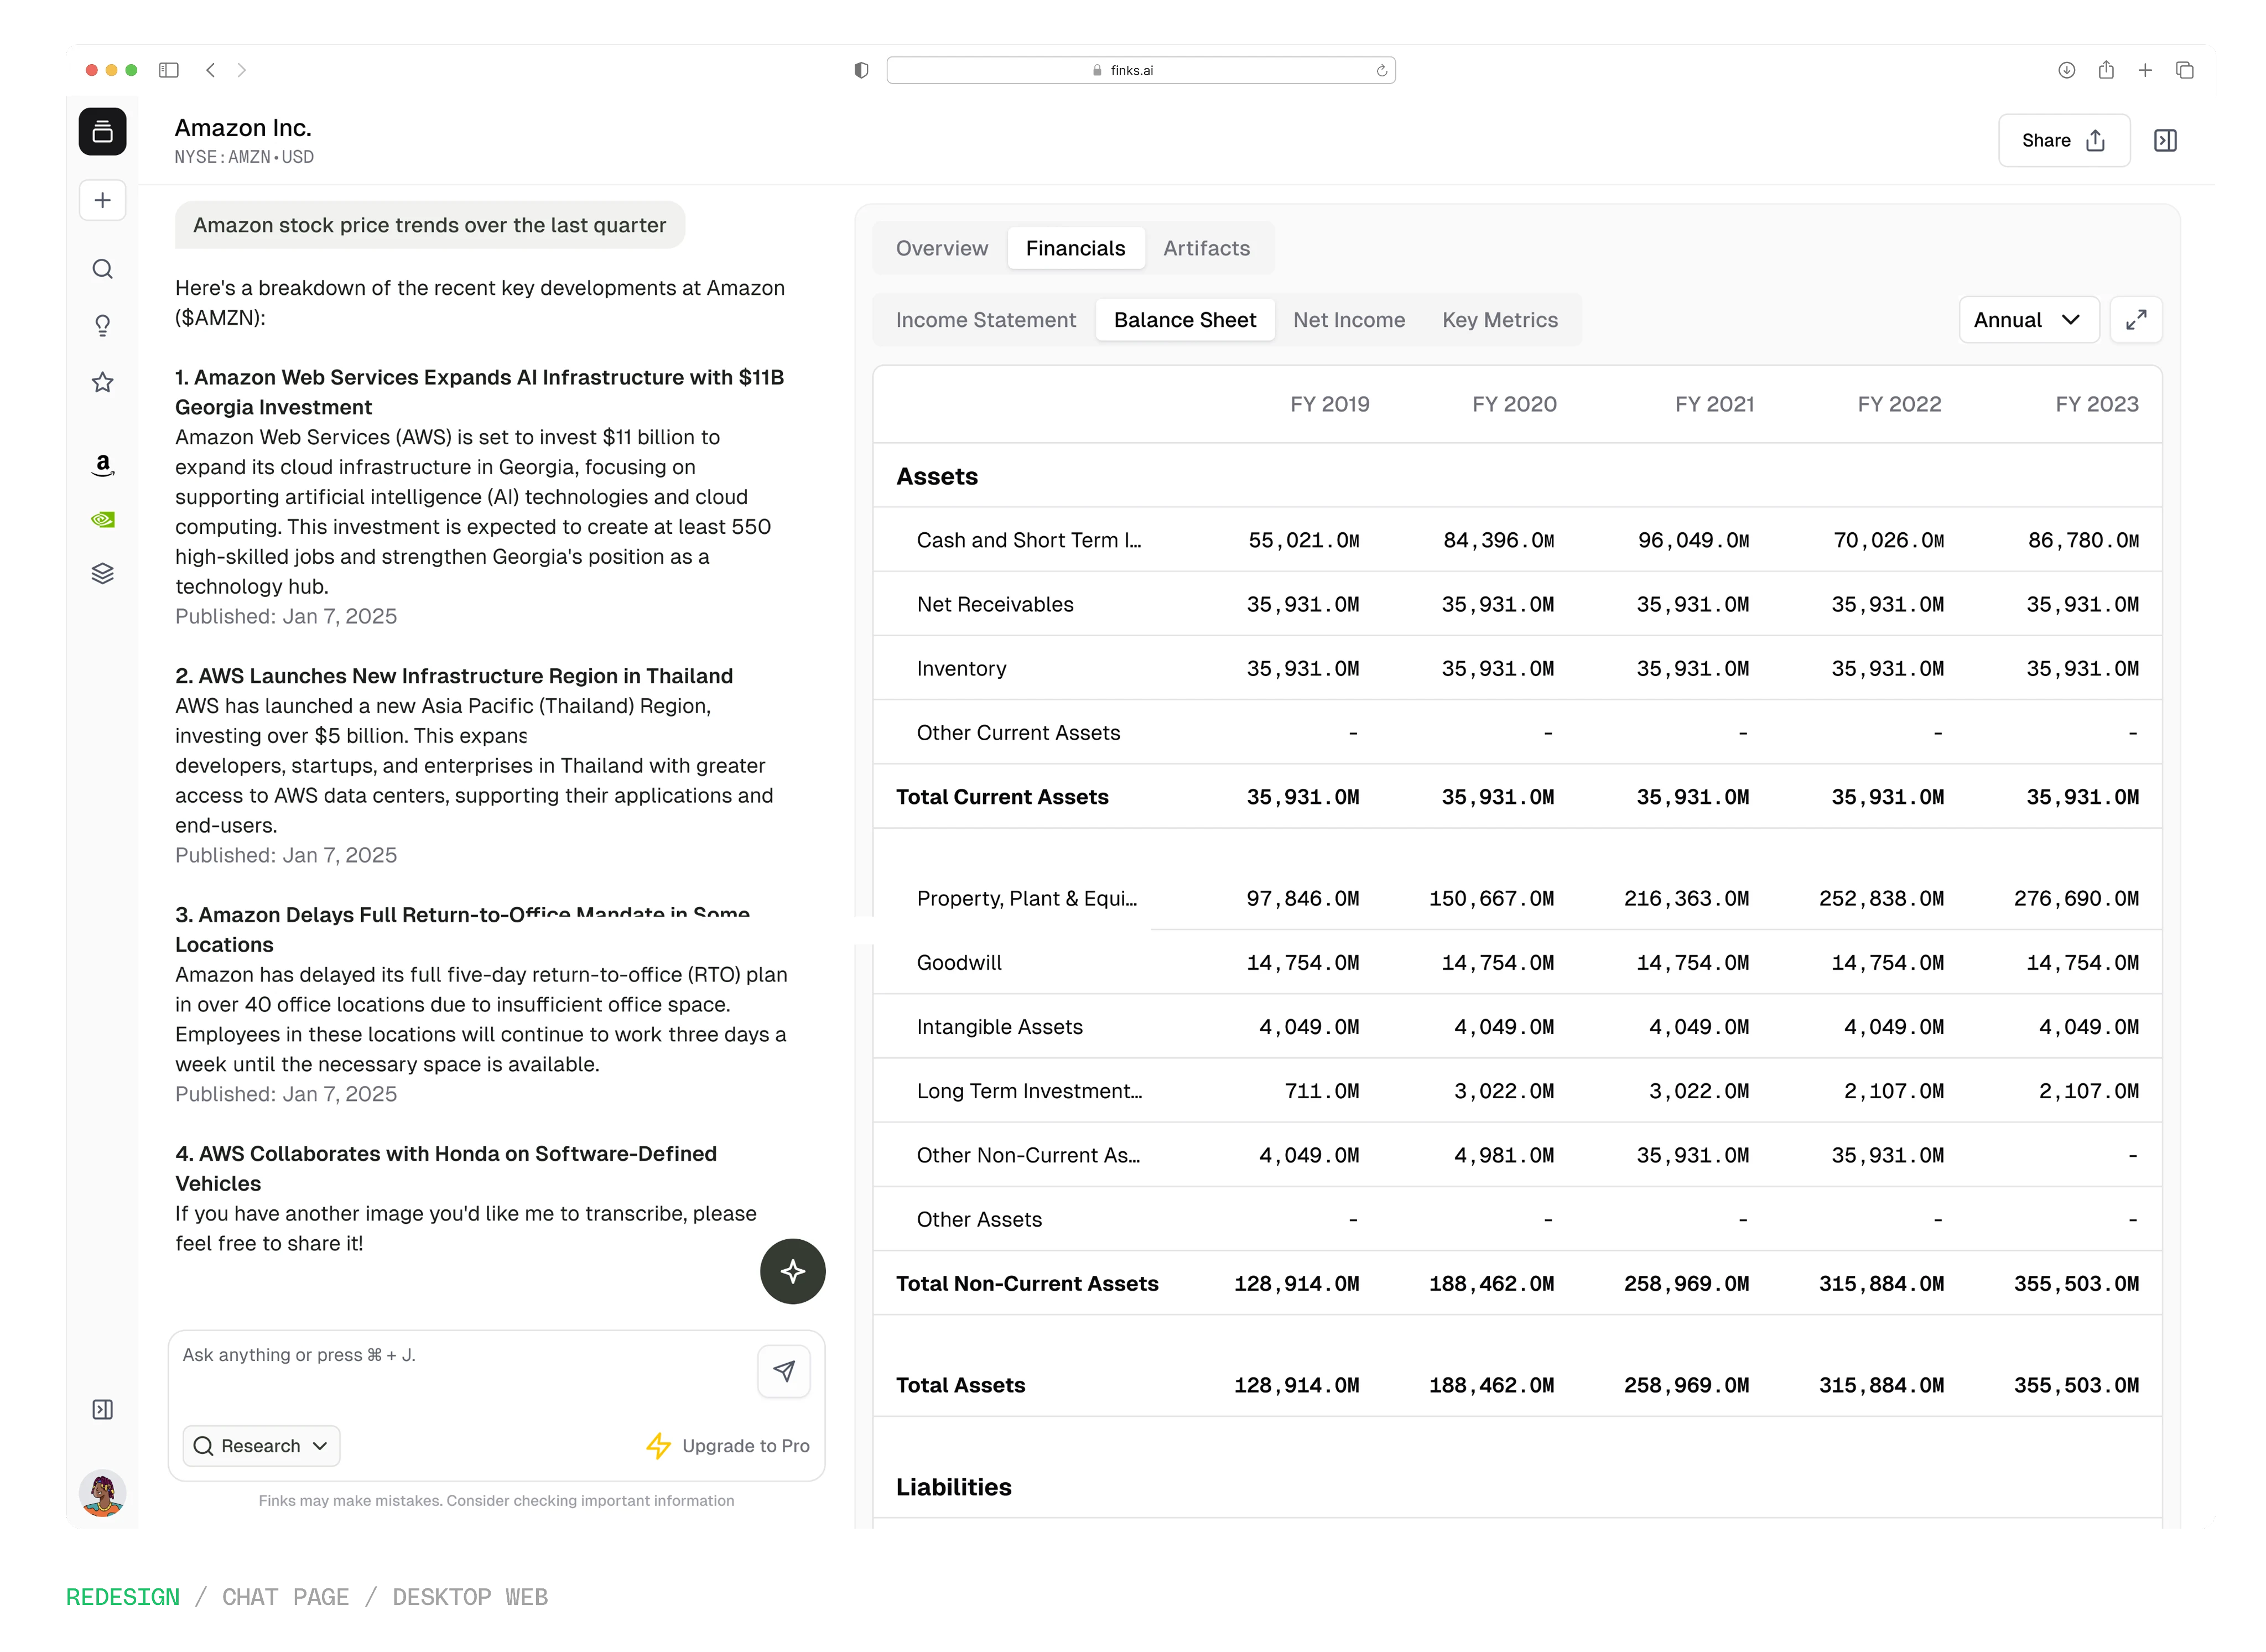Click the Upgrade to Pro link
Image resolution: width=2266 pixels, height=1652 pixels.
[728, 1446]
